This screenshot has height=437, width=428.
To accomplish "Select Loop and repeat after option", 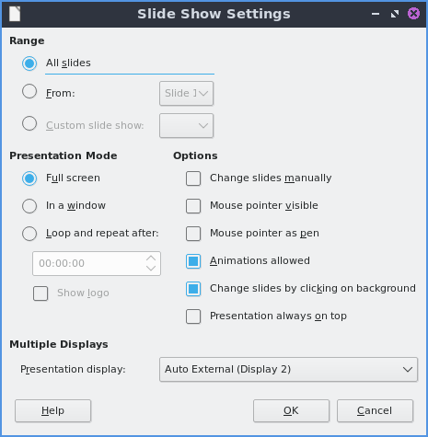I will tap(29, 234).
